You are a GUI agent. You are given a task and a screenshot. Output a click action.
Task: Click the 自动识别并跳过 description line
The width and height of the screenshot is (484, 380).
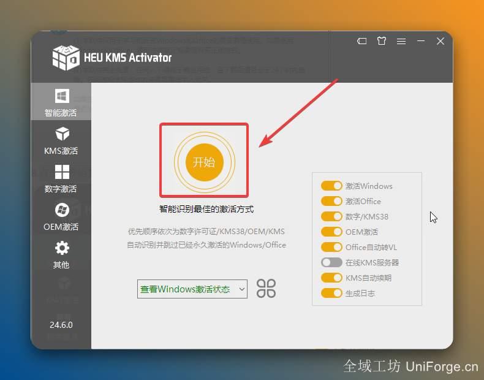(206, 245)
